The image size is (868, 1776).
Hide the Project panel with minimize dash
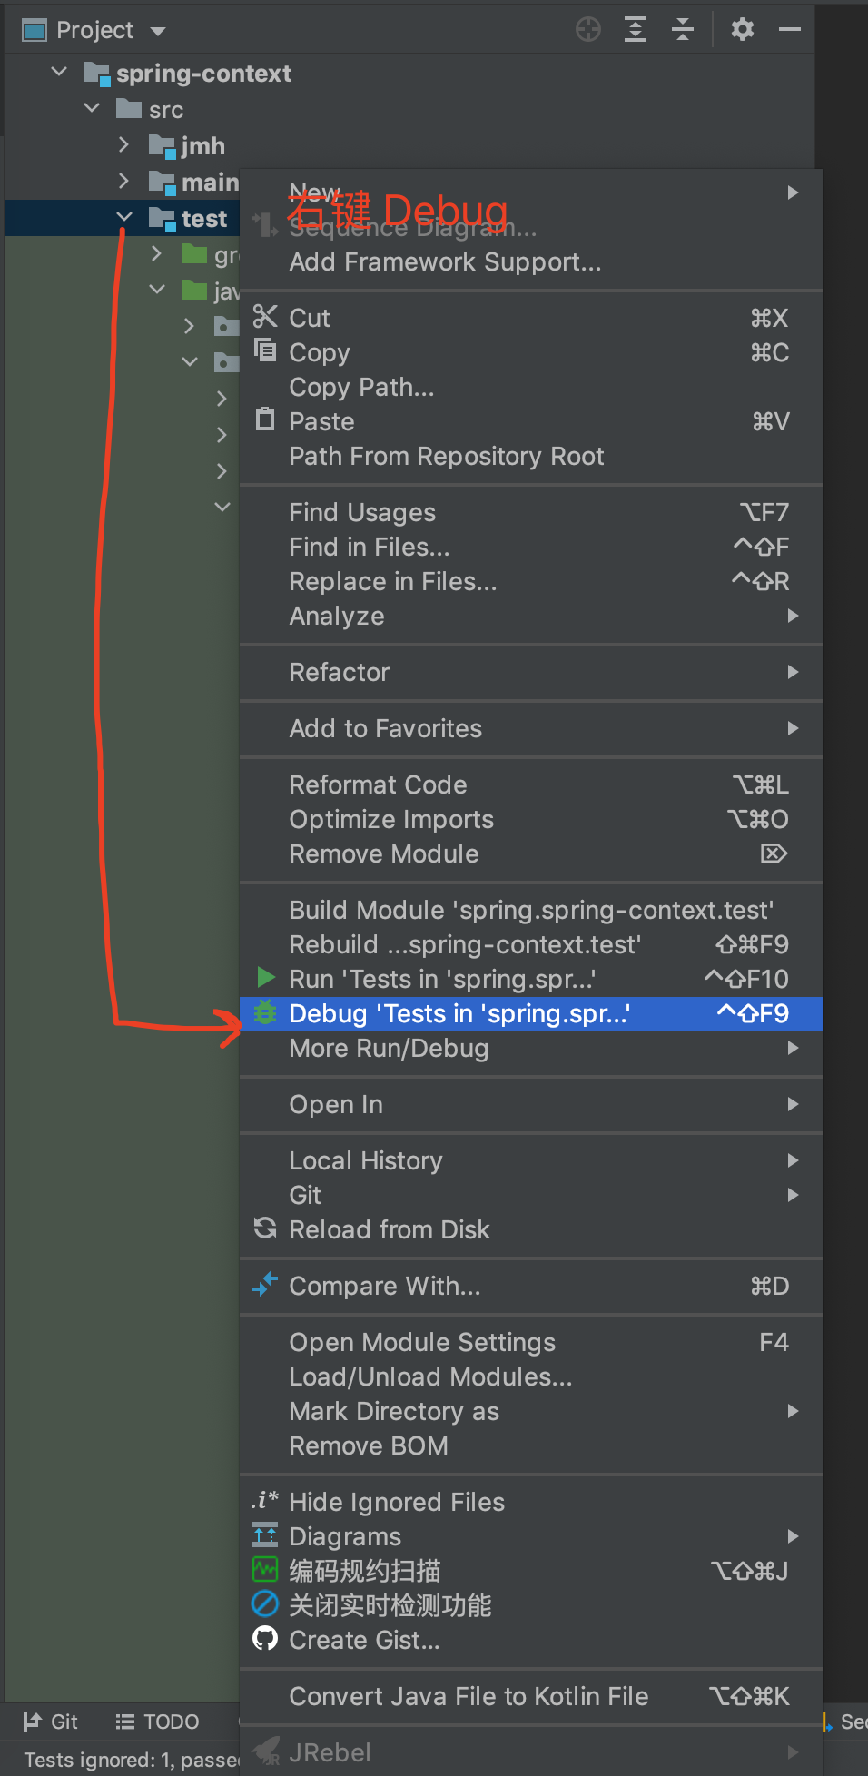coord(790,30)
